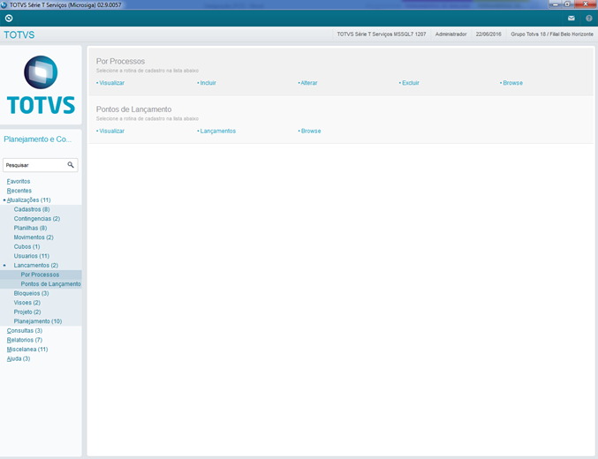Click Grupo Totvs 18 / Filial Belo Horizonte
The image size is (598, 459).
(x=552, y=34)
